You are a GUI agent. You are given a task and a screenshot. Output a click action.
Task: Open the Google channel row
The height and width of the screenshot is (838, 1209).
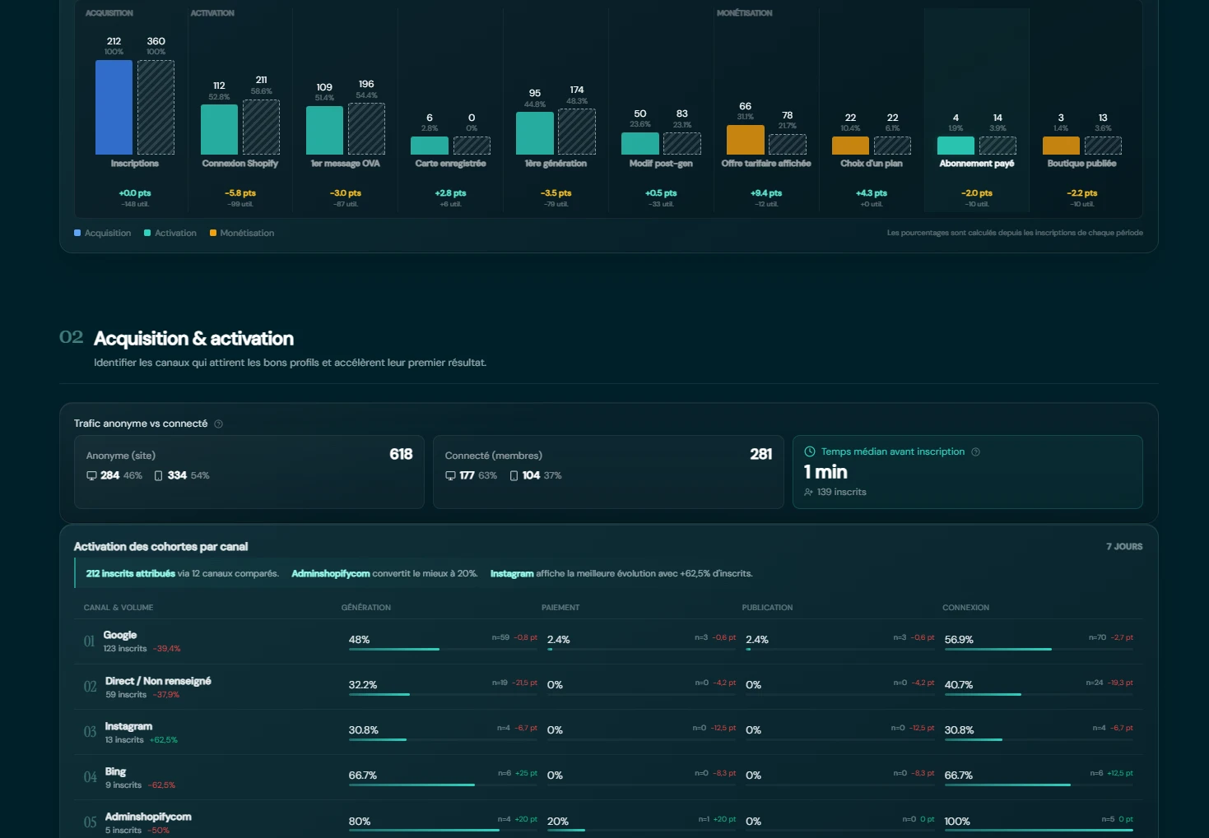(608, 641)
